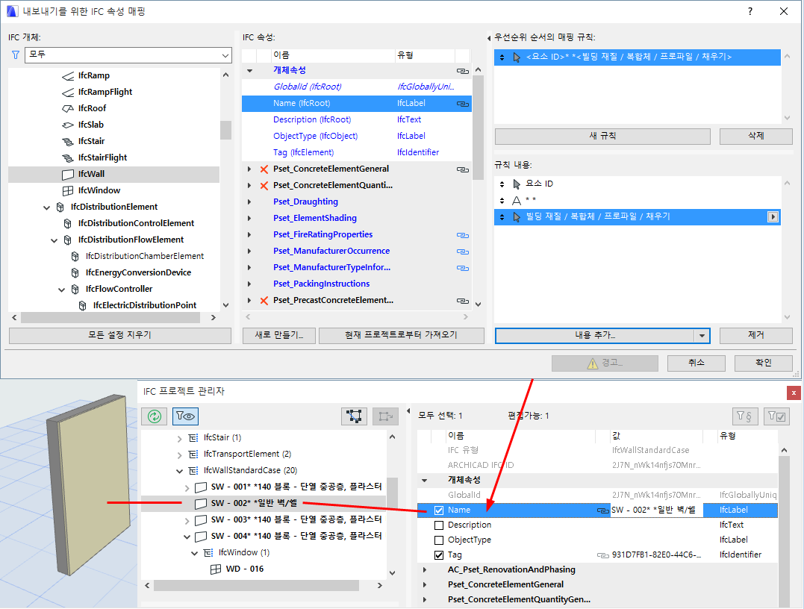Collapse the IfcFlowController branch
Screen dimensions: 804x609
pos(61,289)
